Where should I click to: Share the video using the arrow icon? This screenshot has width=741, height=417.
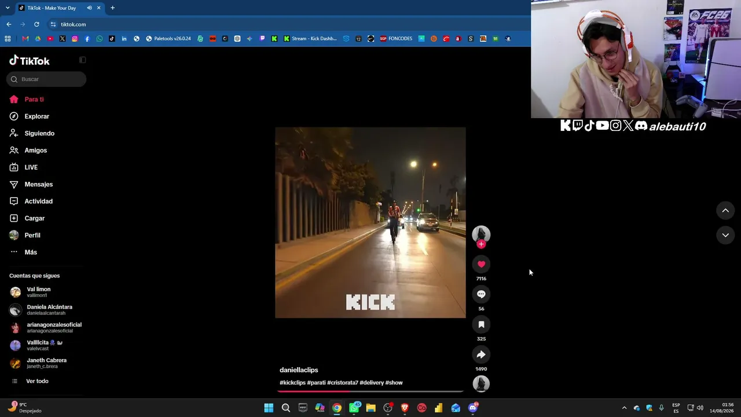click(481, 354)
